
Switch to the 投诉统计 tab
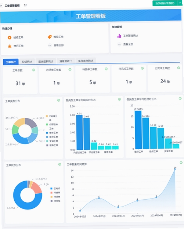pos(27,62)
